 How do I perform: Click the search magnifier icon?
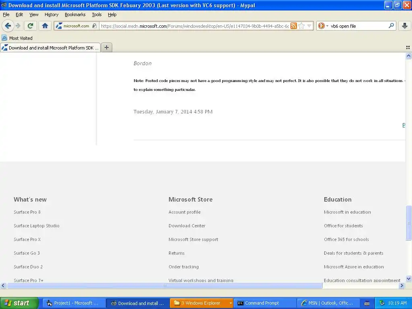click(x=391, y=26)
